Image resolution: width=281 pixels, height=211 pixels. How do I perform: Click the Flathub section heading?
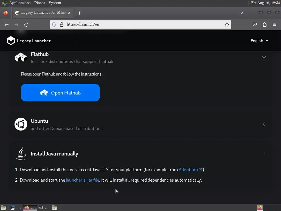coord(40,54)
